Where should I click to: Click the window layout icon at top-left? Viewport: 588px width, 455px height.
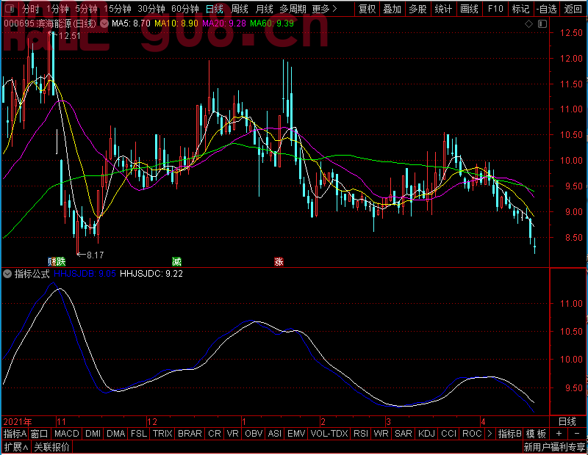[x=10, y=8]
